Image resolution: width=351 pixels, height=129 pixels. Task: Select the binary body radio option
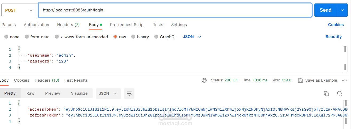(133, 37)
